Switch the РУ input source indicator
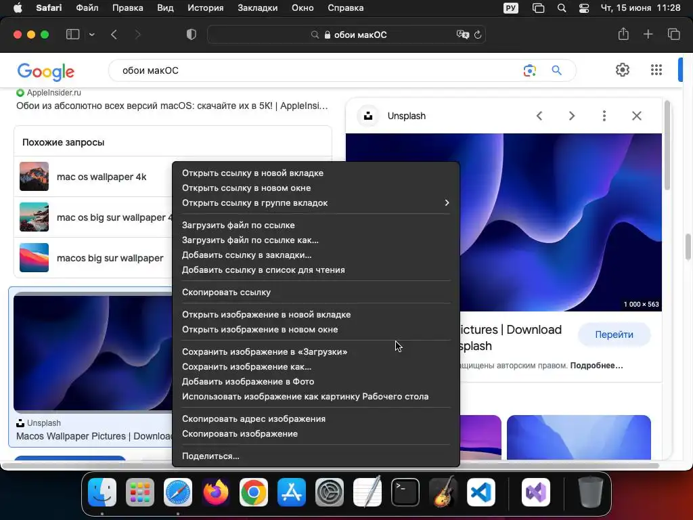This screenshot has height=520, width=693. click(x=510, y=8)
